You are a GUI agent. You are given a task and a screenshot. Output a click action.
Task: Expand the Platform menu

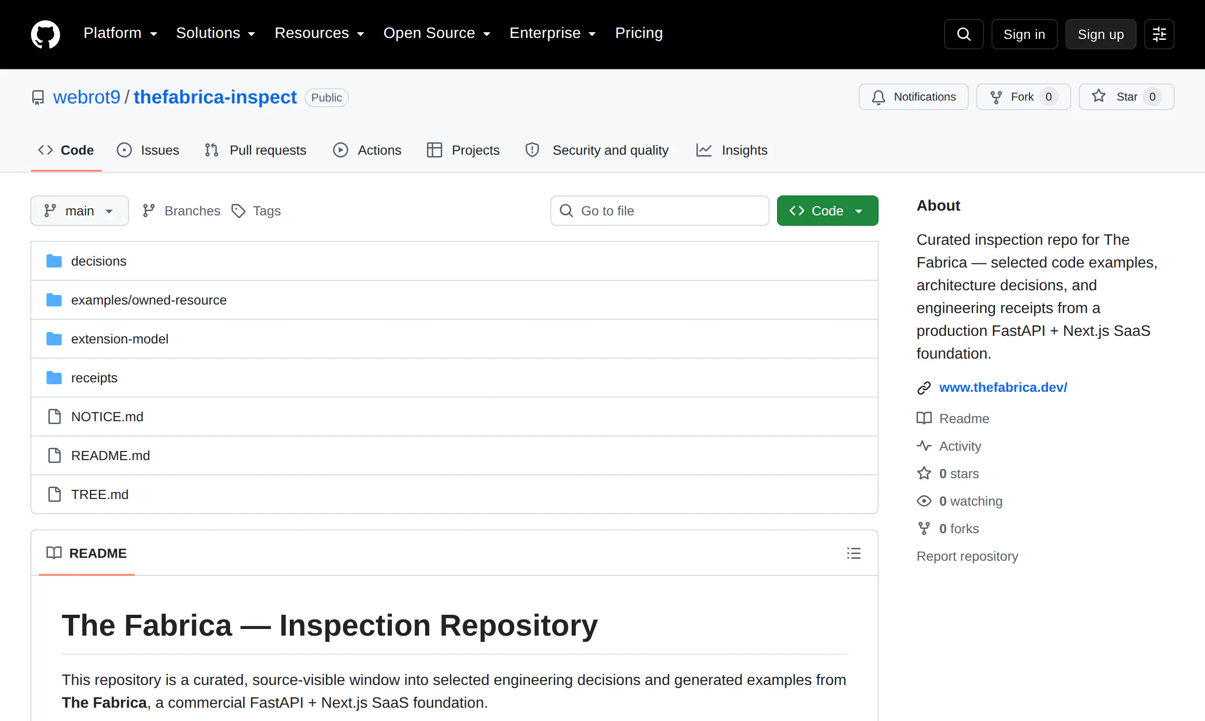point(120,33)
